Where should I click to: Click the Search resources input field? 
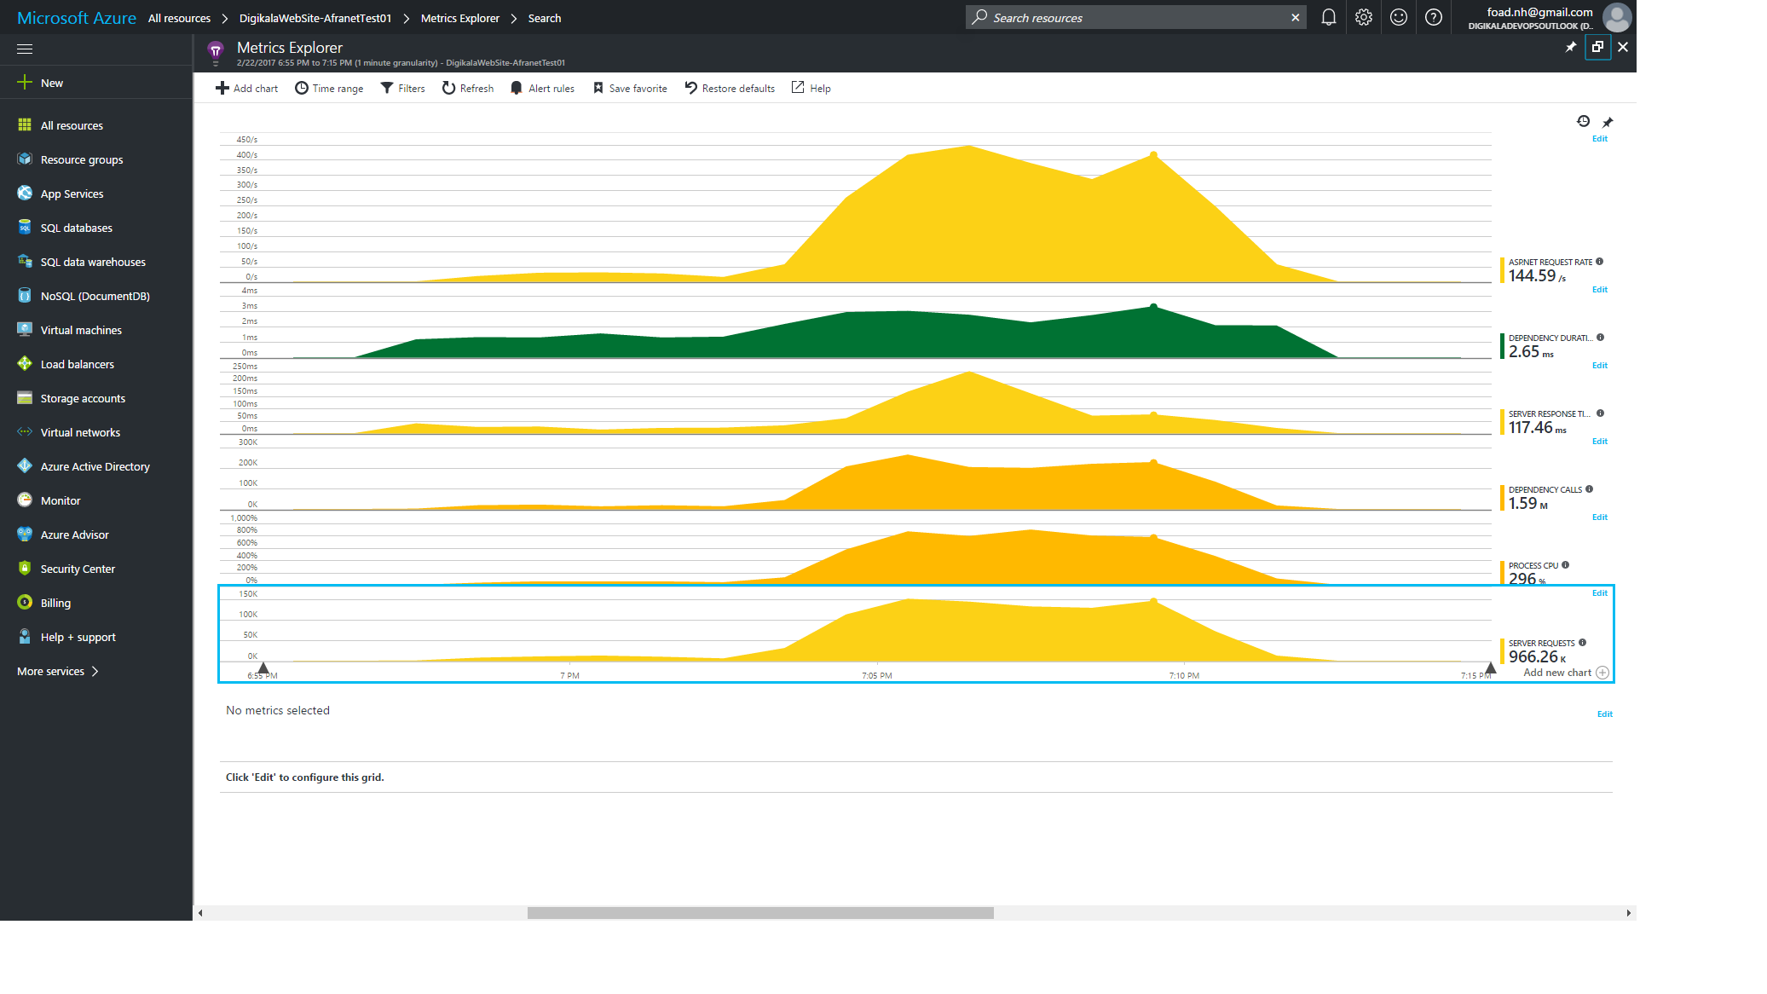pos(1135,17)
